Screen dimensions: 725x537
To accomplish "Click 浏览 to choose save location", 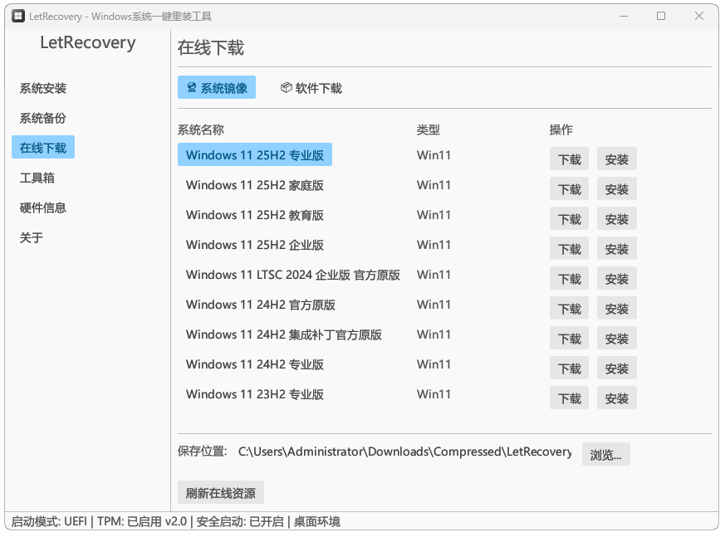I will 605,454.
